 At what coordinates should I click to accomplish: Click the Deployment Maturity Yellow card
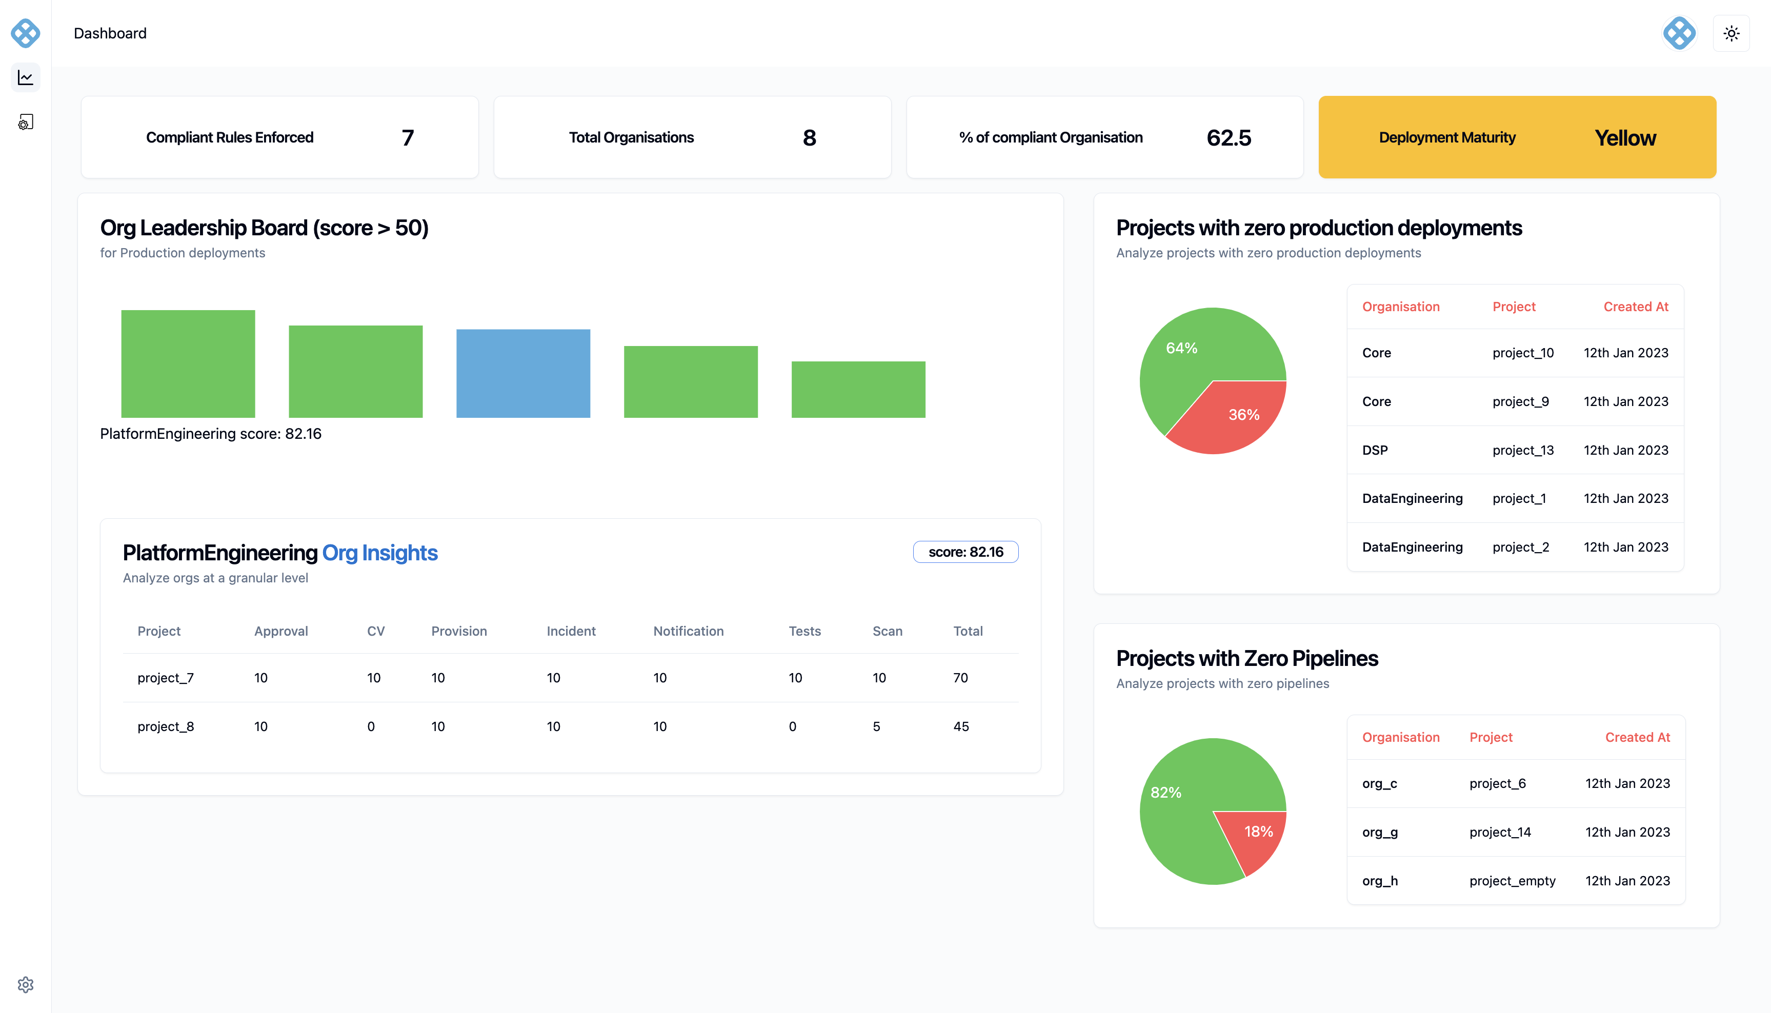click(1517, 137)
